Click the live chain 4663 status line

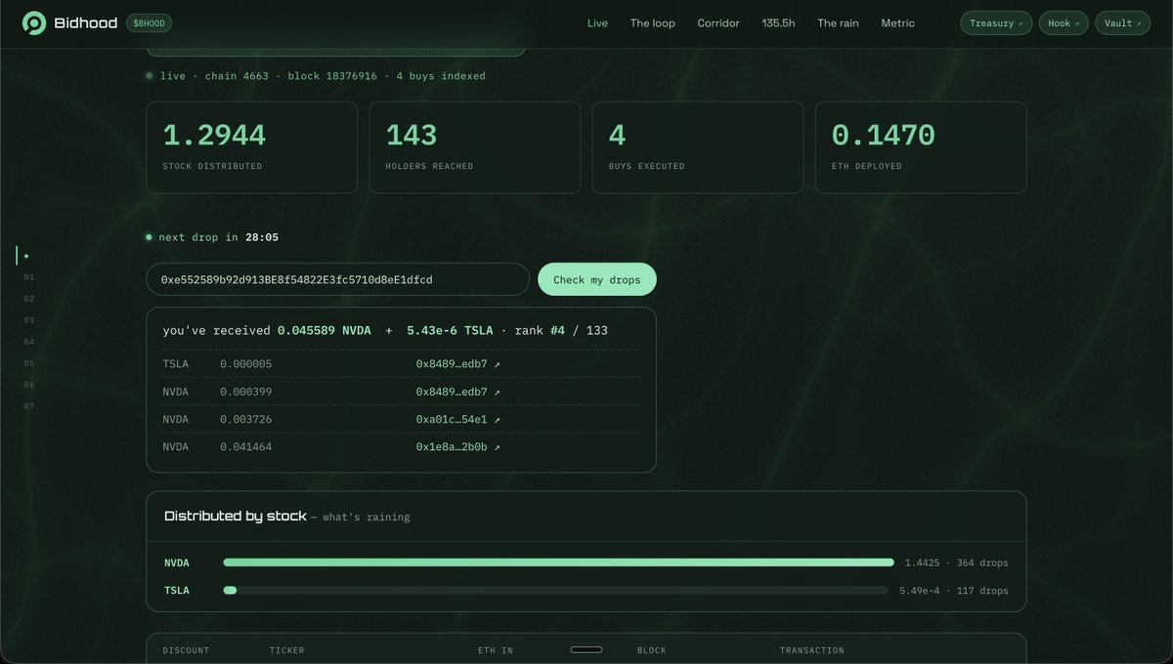click(x=315, y=76)
